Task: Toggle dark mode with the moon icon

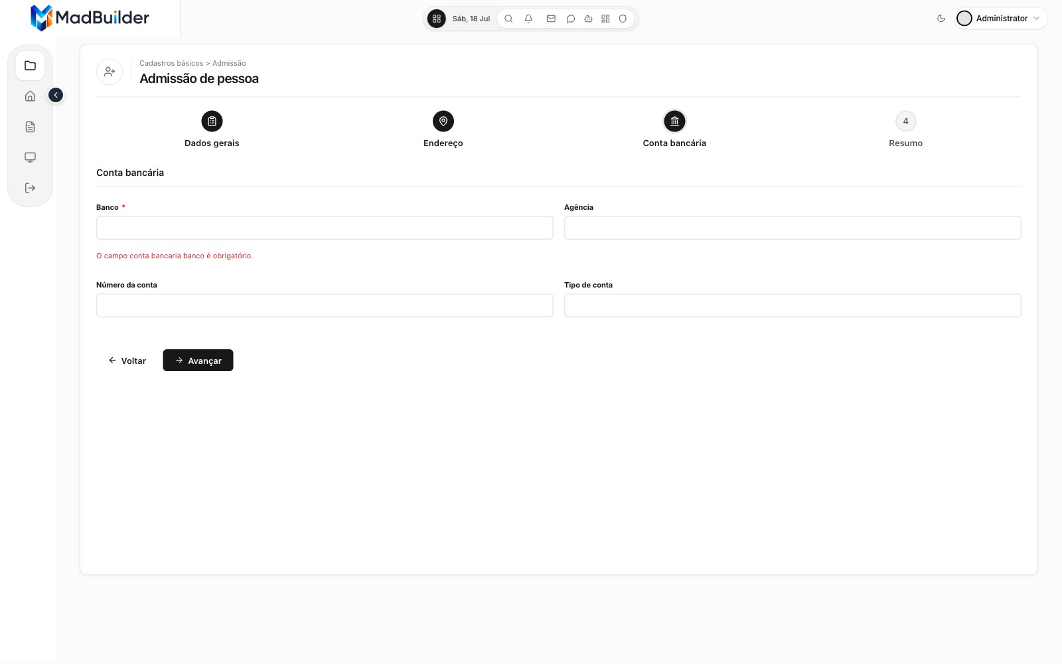Action: (x=941, y=19)
